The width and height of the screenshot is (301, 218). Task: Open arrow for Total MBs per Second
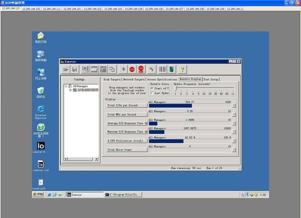(x=234, y=114)
